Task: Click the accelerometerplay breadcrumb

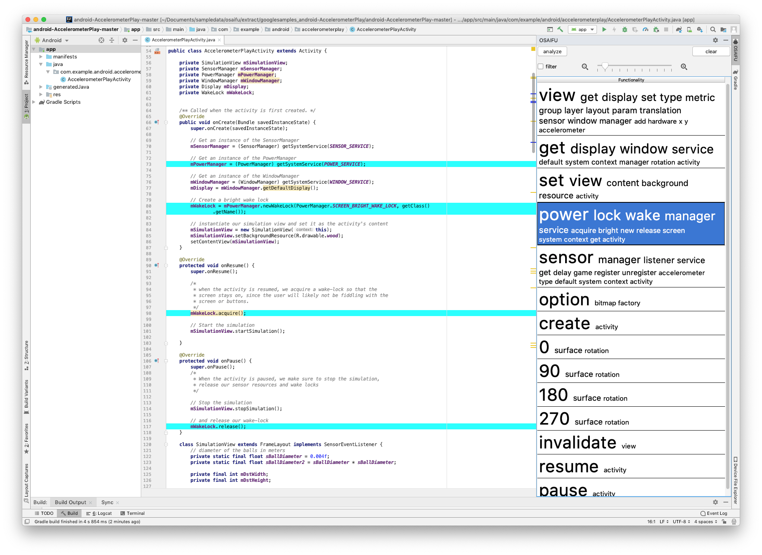Action: (320, 29)
